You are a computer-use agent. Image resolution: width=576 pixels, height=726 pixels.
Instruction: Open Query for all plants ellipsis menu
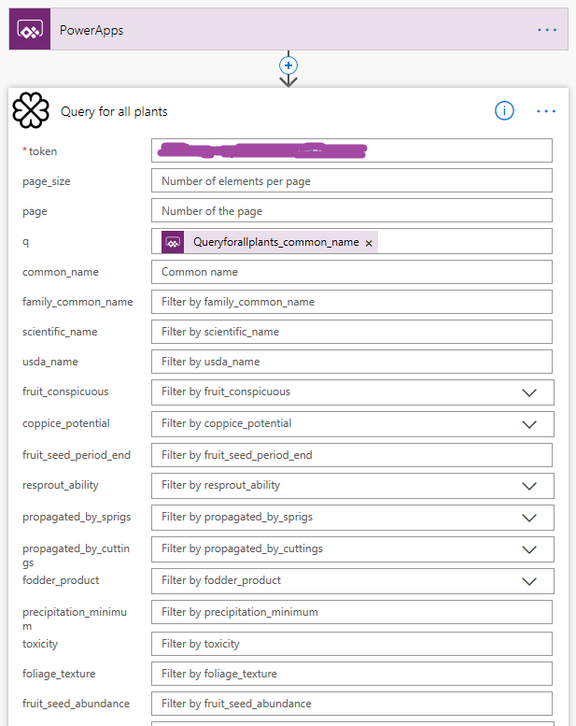[547, 111]
